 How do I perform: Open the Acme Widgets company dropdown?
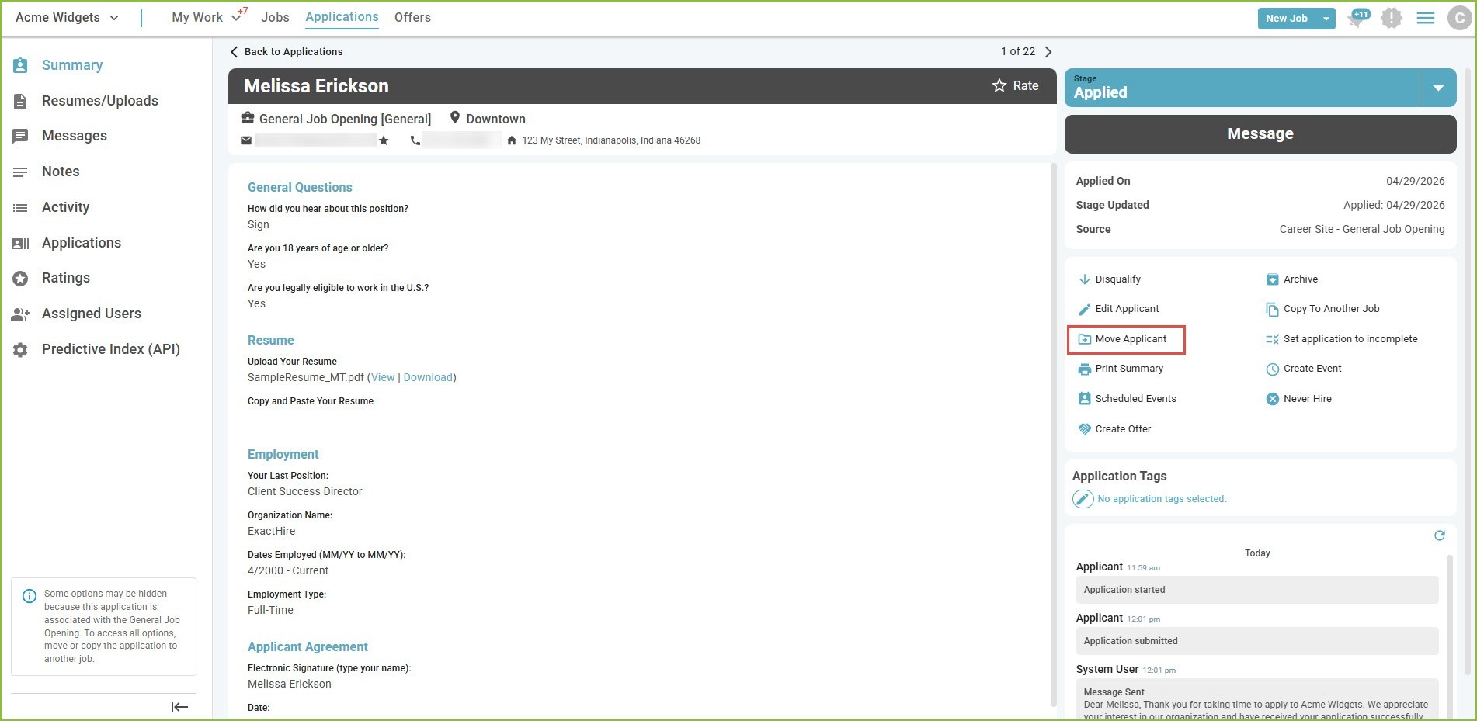pyautogui.click(x=114, y=18)
